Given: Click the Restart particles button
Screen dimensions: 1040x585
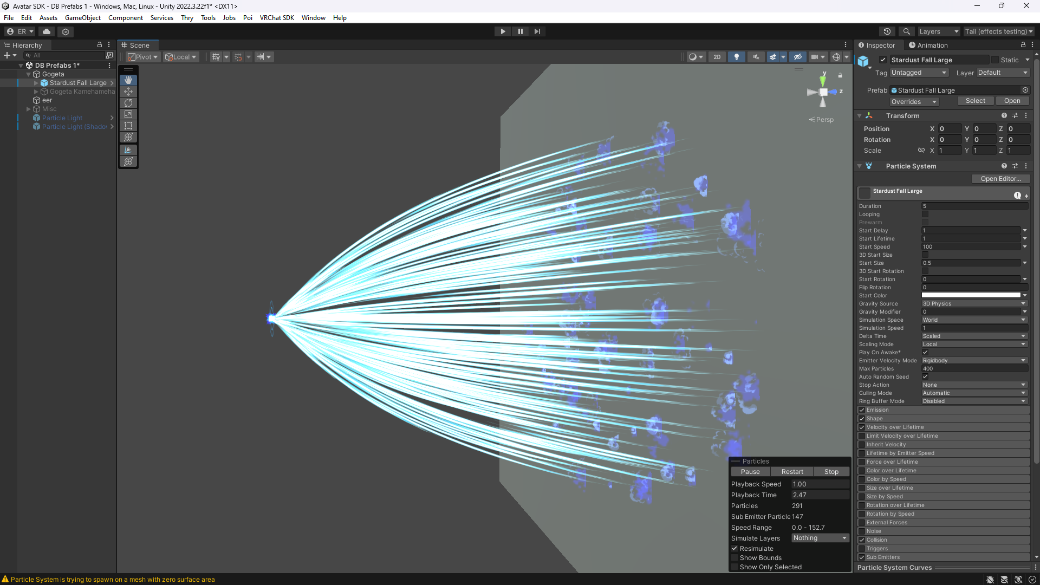Looking at the screenshot, I should click(x=792, y=472).
